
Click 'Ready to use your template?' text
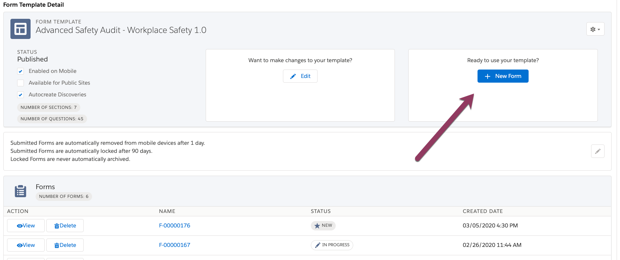click(503, 60)
